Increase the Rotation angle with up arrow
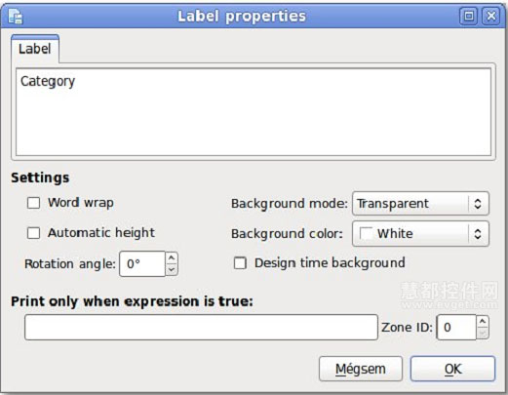Screen dimensions: 508x395 tap(172, 257)
